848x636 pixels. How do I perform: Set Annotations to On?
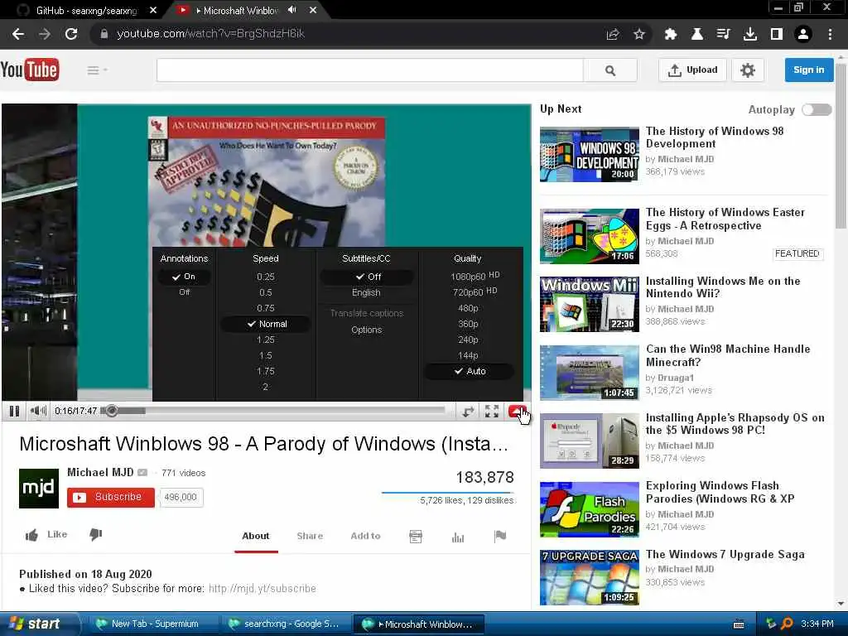tap(184, 277)
